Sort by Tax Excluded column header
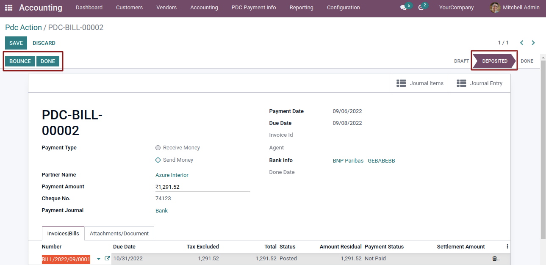546x265 pixels. click(x=202, y=247)
